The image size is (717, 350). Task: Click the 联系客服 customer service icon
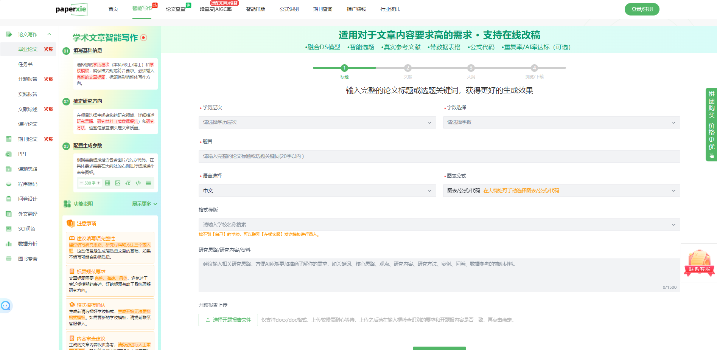[699, 263]
